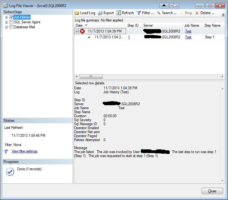Click details pane scroll up arrow
The image size is (228, 200).
click(x=222, y=89)
